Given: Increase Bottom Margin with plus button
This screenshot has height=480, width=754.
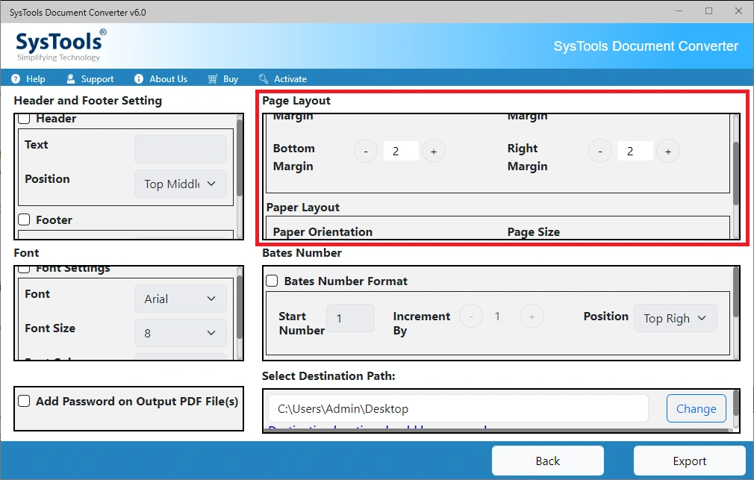Looking at the screenshot, I should click(x=434, y=152).
